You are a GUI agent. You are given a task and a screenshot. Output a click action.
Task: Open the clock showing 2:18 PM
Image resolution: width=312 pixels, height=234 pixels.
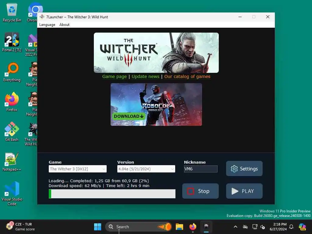pos(278,227)
